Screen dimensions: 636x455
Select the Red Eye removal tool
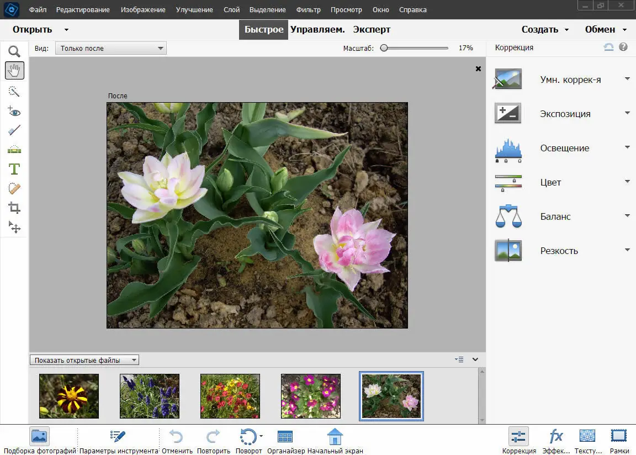coord(14,112)
